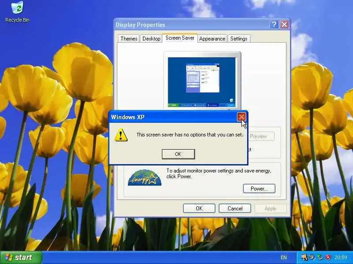Select the Screen Saver tab
Viewport: 353px width, 264px height.
180,38
